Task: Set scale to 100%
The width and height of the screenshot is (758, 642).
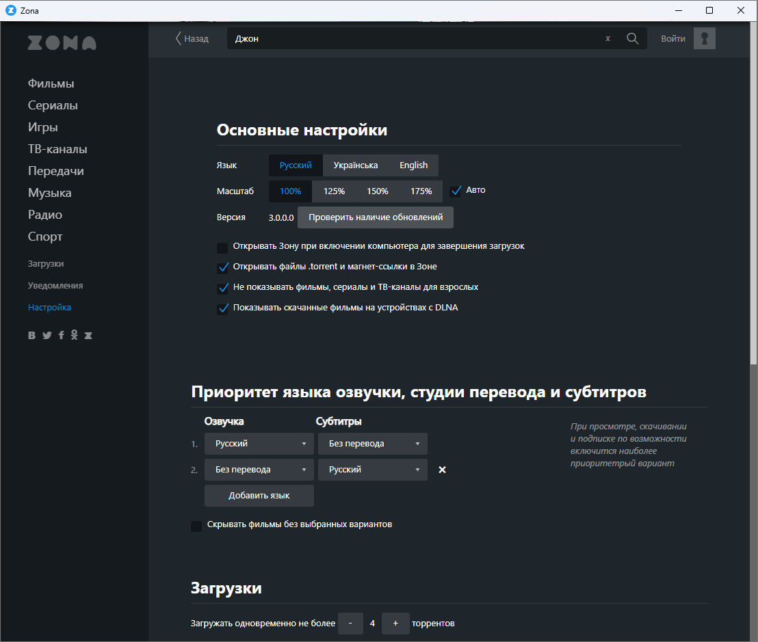Action: coord(290,191)
